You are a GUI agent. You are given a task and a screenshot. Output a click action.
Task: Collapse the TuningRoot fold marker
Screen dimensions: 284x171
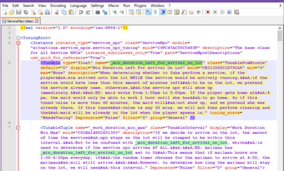pos(18,37)
